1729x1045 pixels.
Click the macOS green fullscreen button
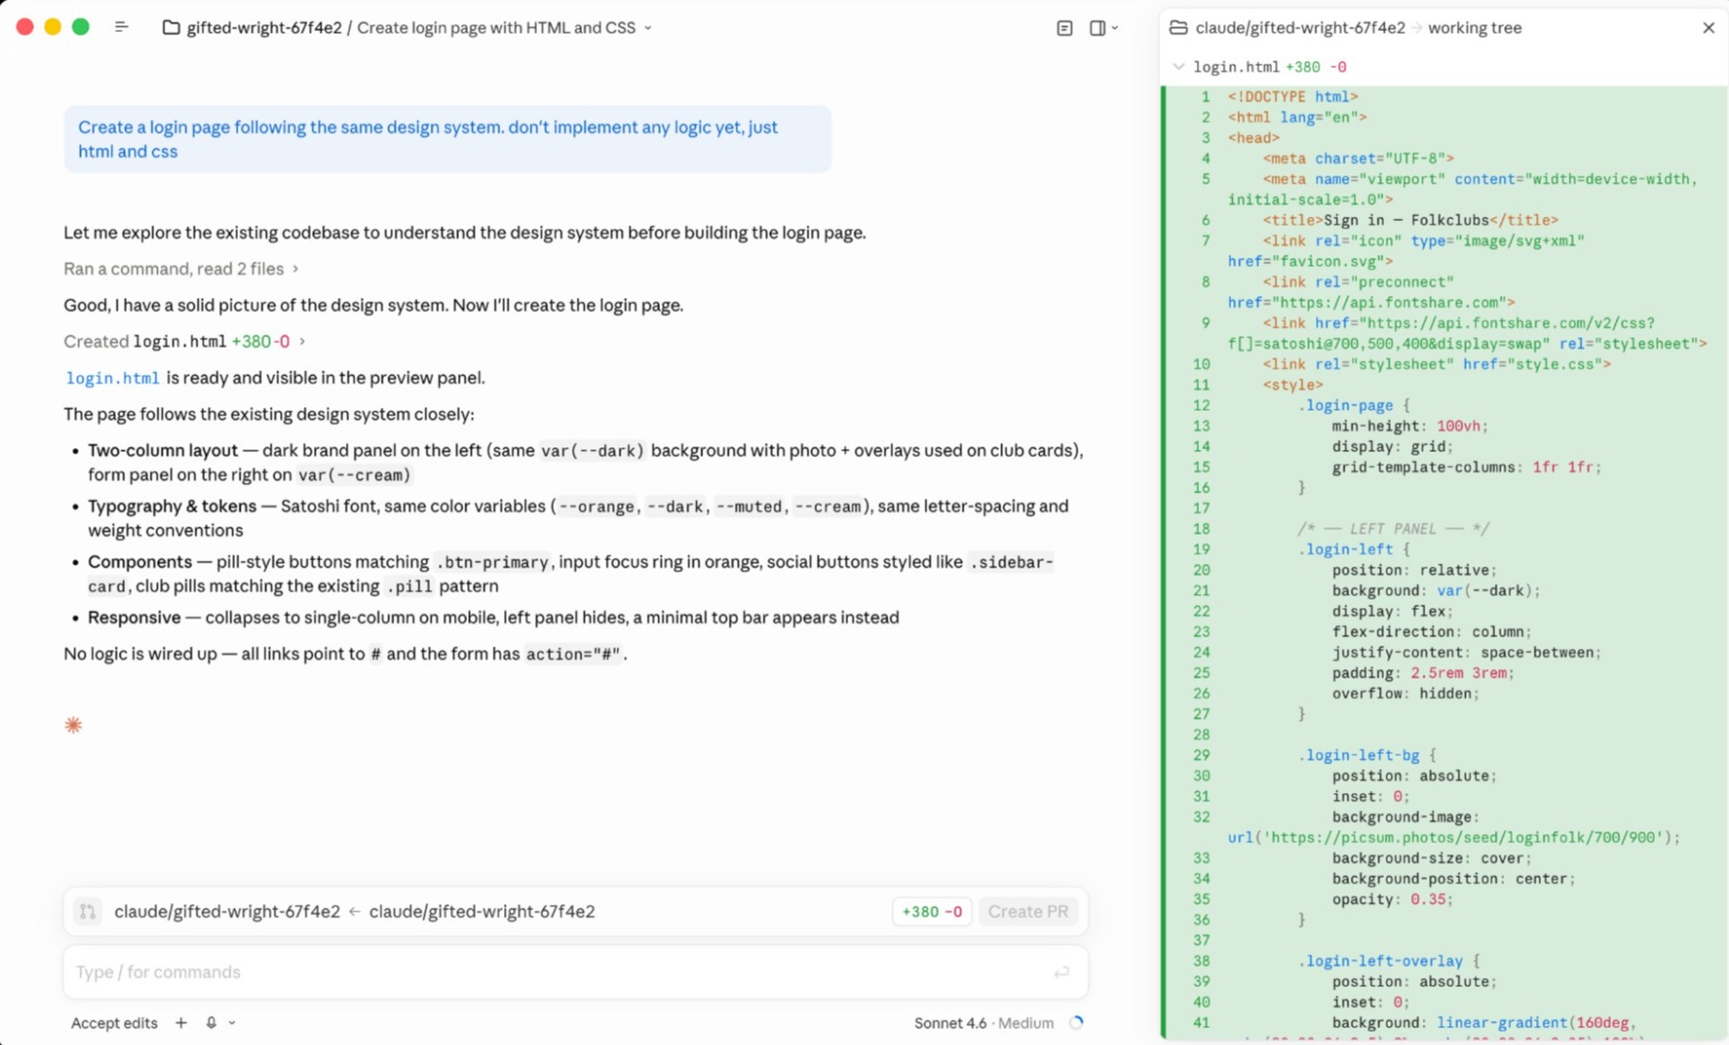pos(81,27)
